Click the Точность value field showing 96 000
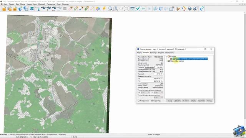The width and height of the screenshot is (246, 138). (x=159, y=67)
